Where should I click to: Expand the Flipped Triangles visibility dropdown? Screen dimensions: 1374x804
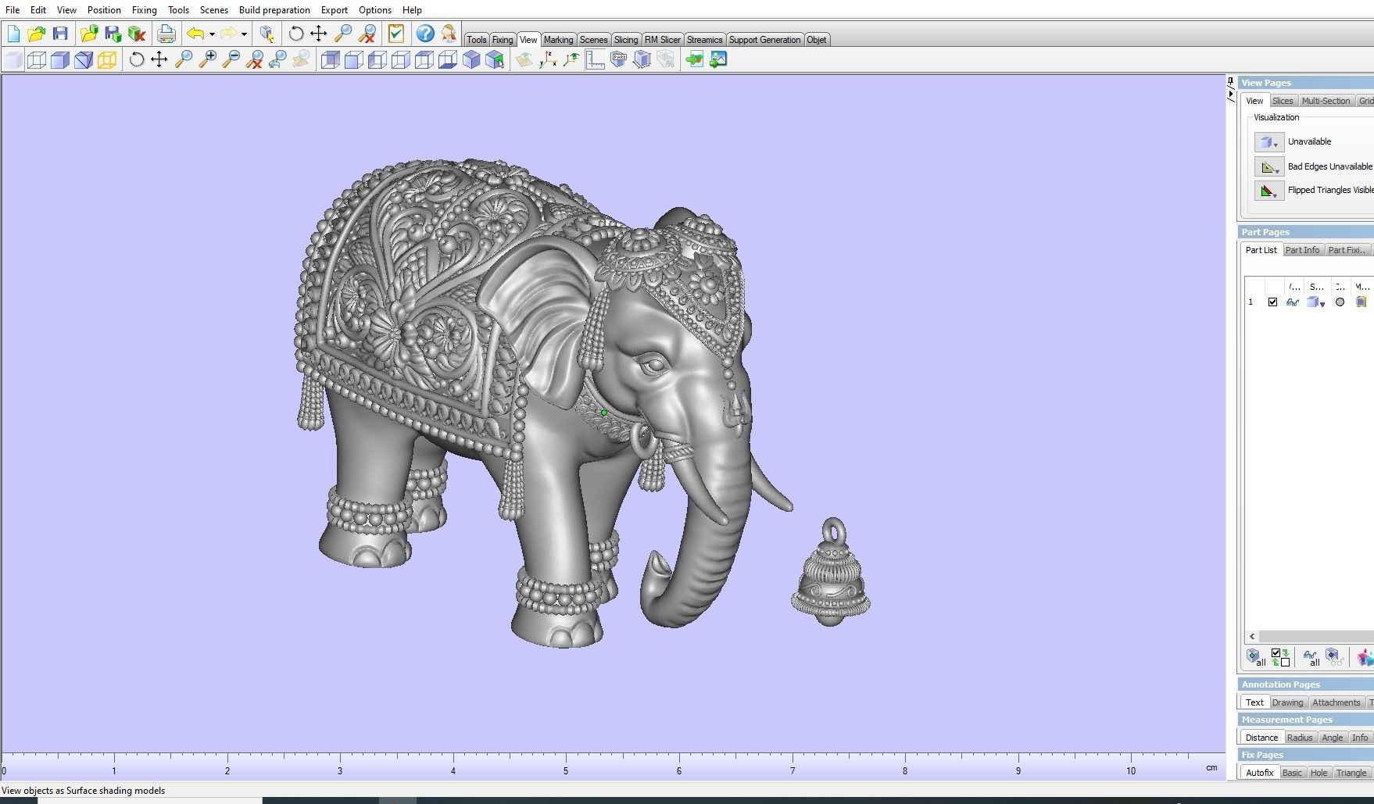point(1268,191)
